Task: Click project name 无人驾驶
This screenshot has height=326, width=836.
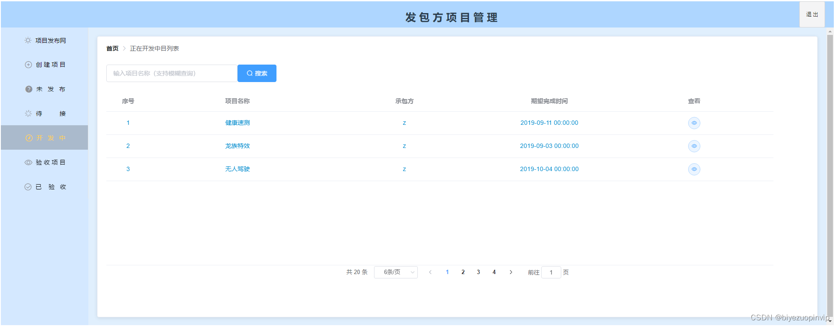Action: (x=238, y=169)
